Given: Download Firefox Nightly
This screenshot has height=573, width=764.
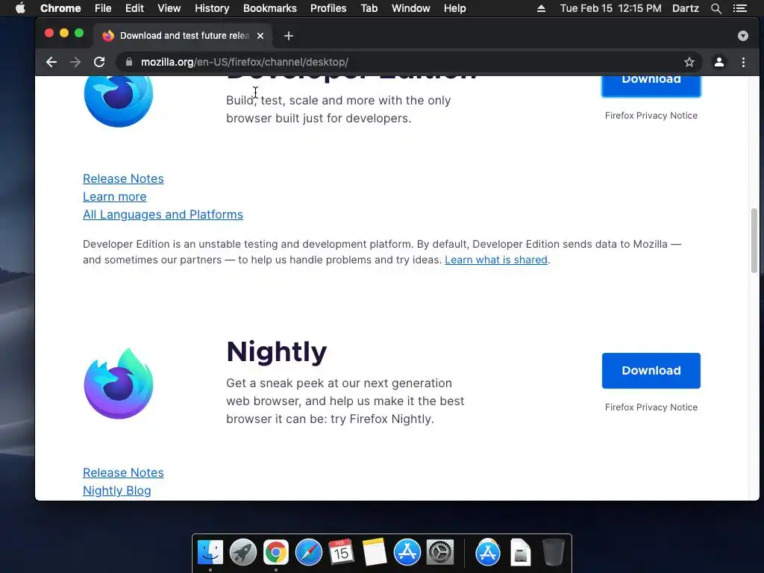Looking at the screenshot, I should 651,370.
